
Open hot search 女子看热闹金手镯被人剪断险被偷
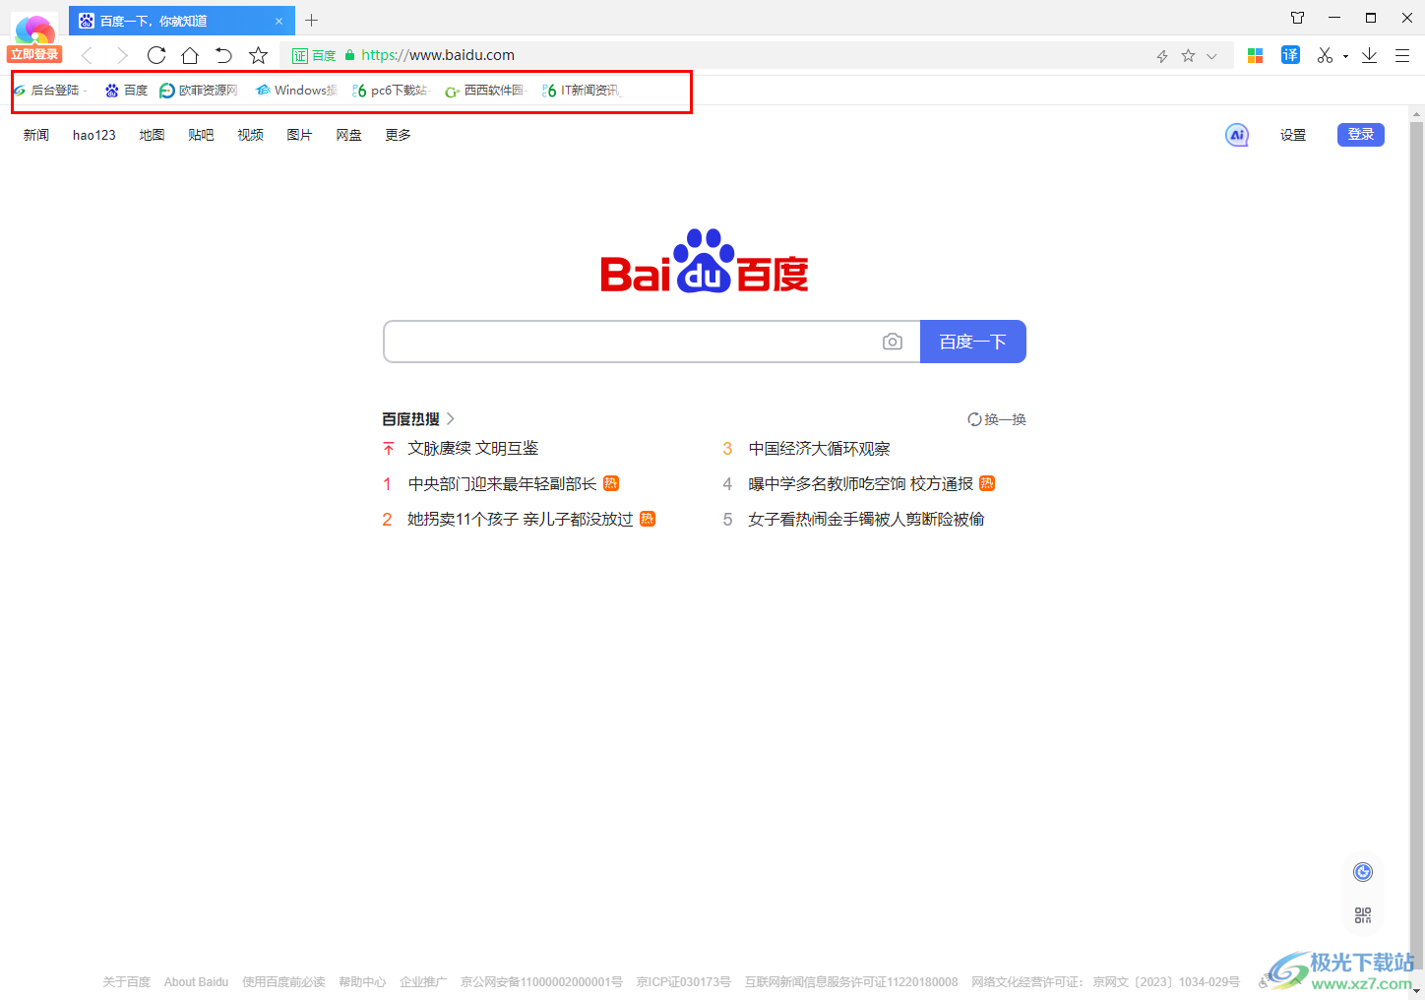[866, 520]
